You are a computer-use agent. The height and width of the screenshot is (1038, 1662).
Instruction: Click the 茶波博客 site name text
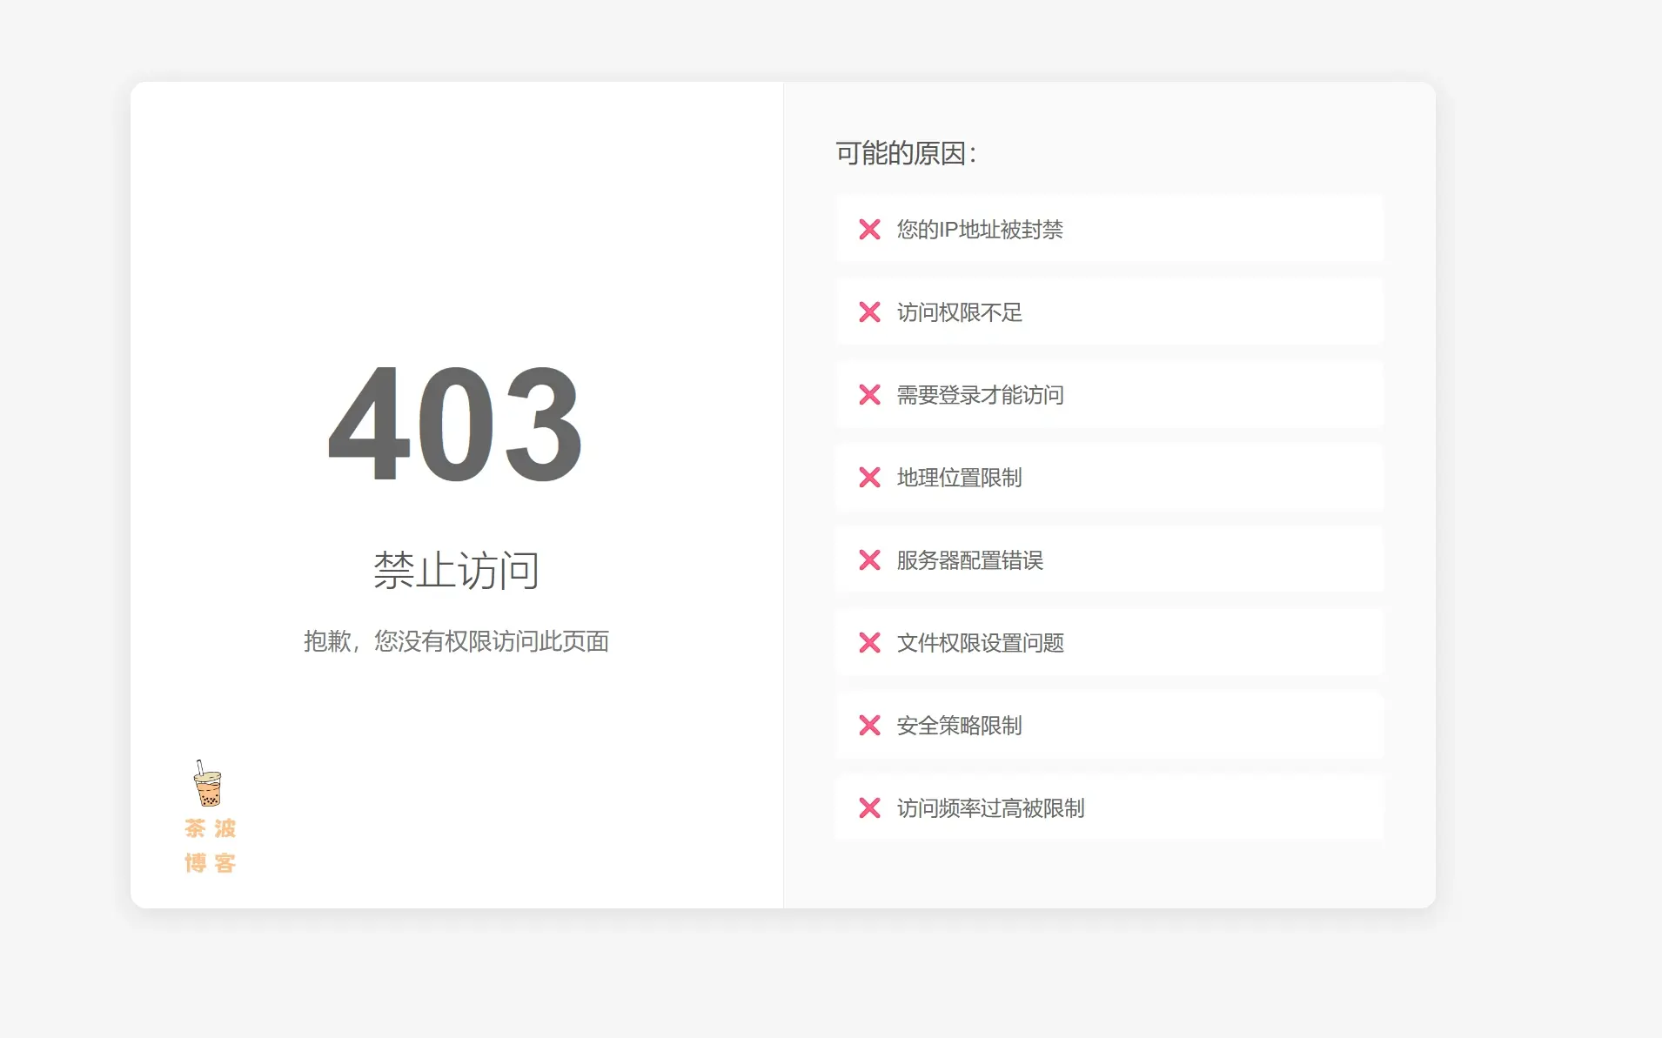(209, 845)
